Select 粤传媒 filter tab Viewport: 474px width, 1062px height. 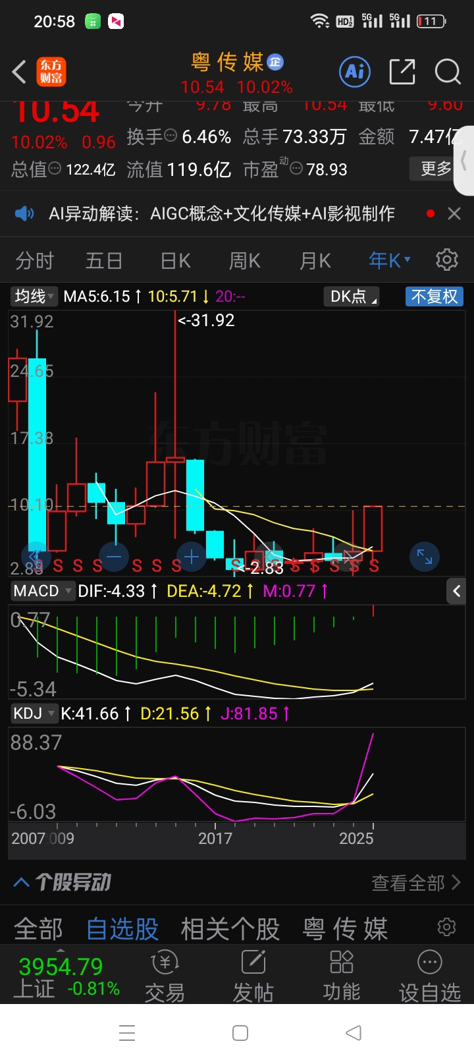click(345, 929)
